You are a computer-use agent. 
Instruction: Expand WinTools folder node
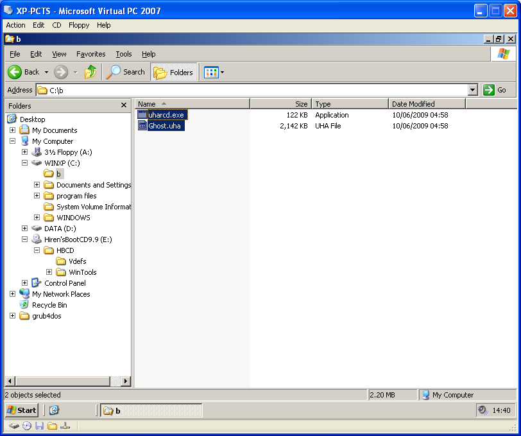[x=49, y=272]
